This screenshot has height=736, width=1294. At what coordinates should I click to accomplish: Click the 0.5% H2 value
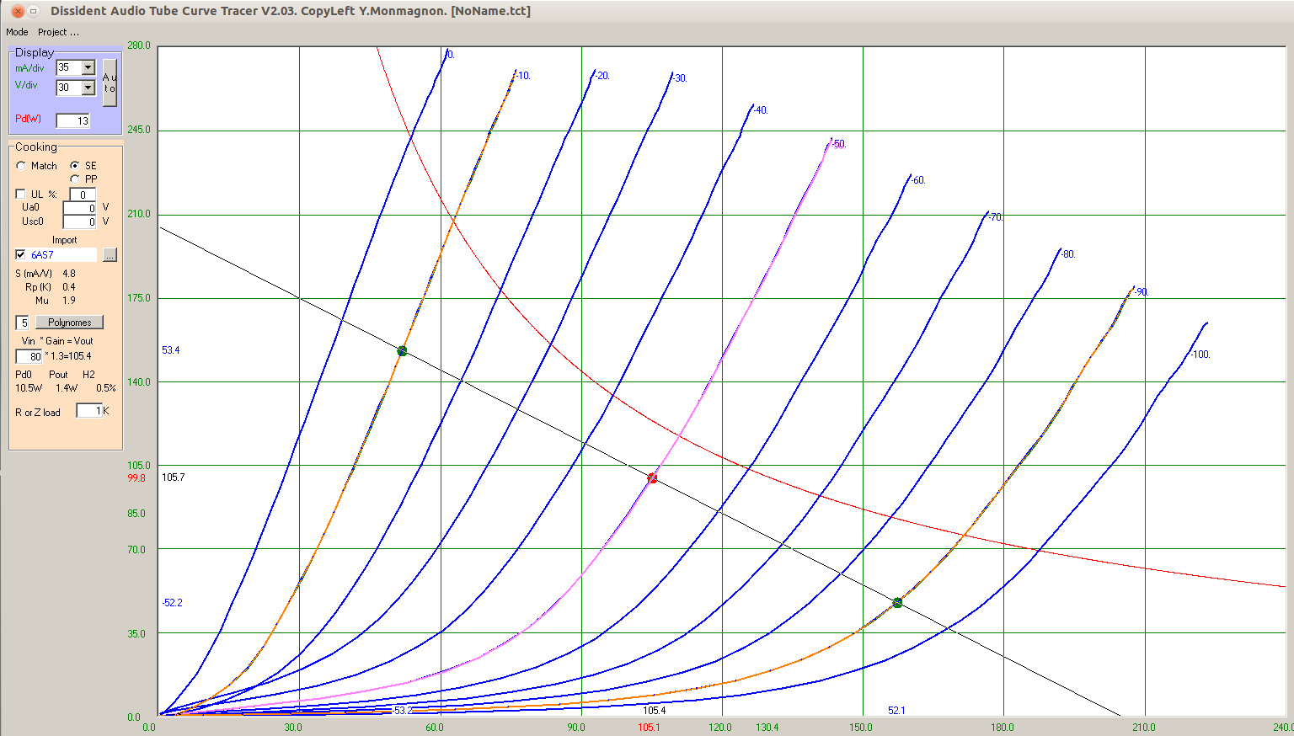coord(106,388)
